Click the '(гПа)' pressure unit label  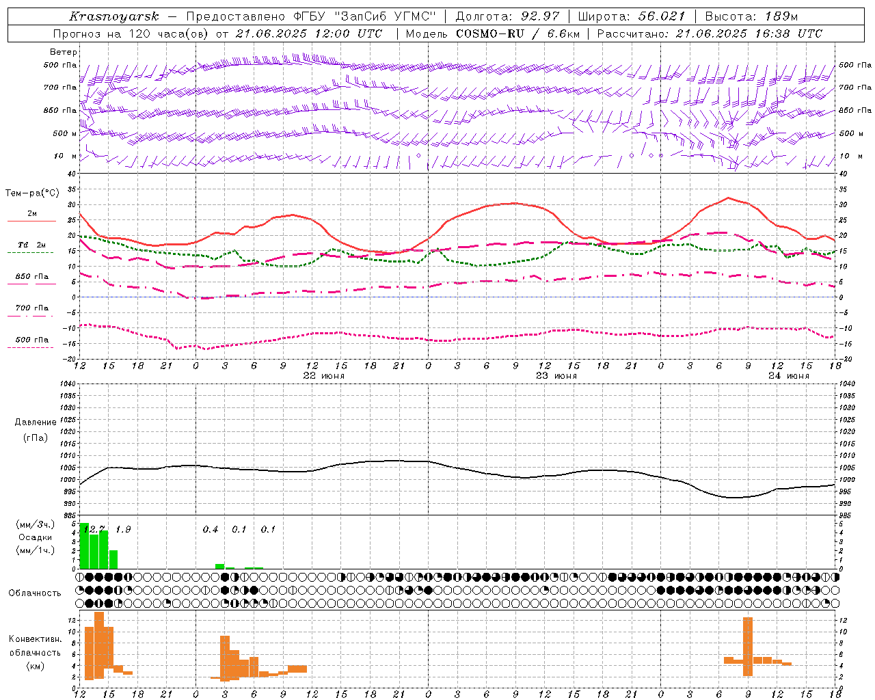(x=36, y=438)
